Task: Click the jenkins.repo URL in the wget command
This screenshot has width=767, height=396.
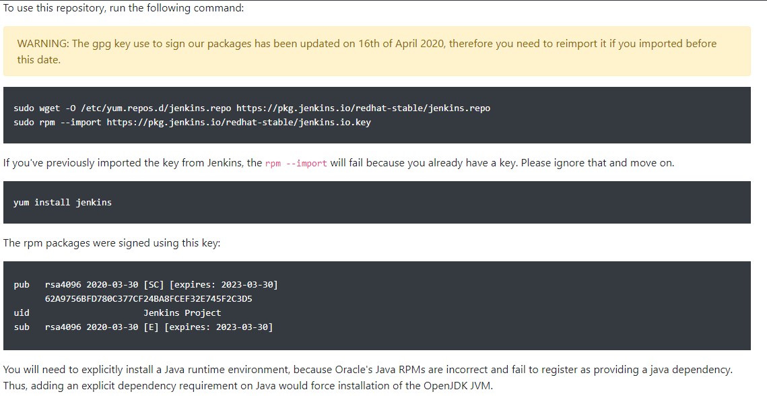Action: point(363,108)
